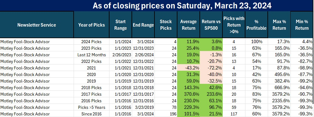The height and width of the screenshot is (117, 314).
Task: Select the % Profitable column header
Action: 256,25
